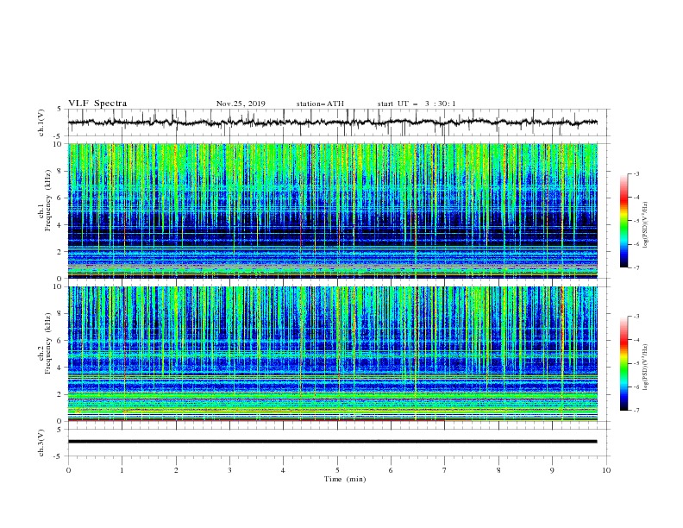Click the ch.2 spectrogram panel
This screenshot has width=683, height=528.
tap(333, 354)
